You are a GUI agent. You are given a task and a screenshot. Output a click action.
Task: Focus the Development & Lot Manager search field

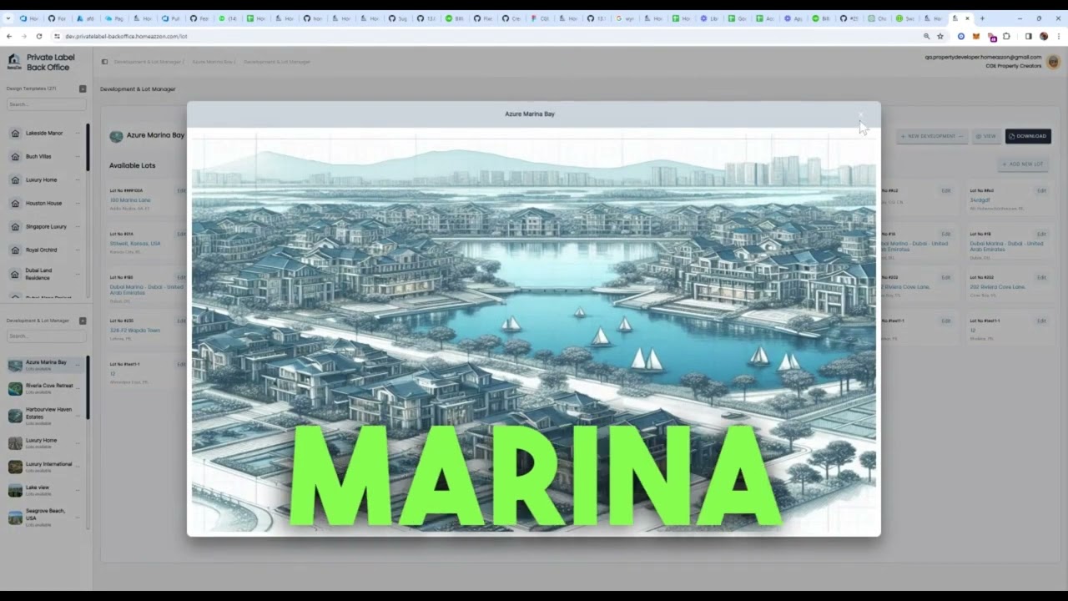coord(46,336)
